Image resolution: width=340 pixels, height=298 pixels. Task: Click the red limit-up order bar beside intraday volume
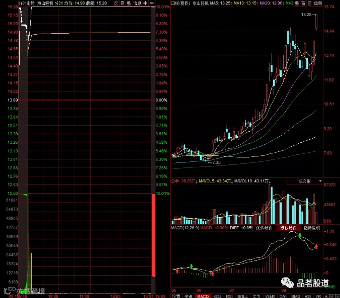click(x=153, y=235)
